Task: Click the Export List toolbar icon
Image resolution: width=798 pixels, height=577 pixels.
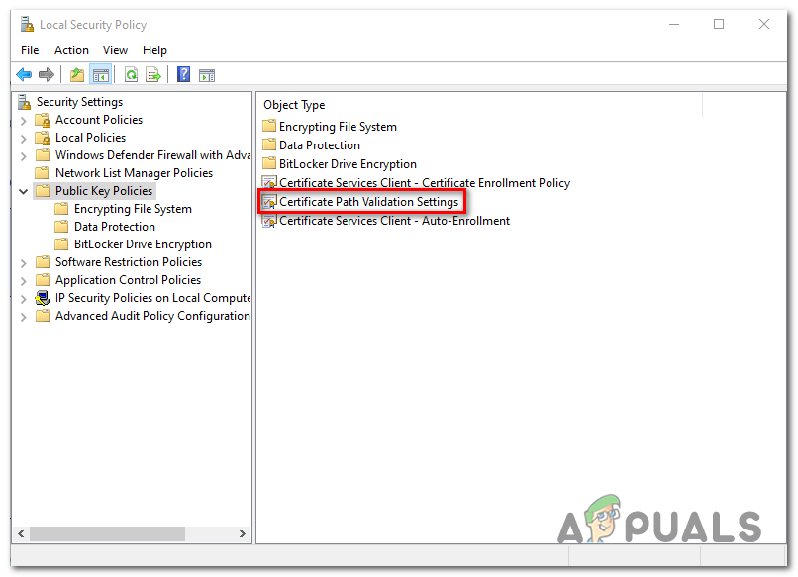Action: click(x=153, y=75)
